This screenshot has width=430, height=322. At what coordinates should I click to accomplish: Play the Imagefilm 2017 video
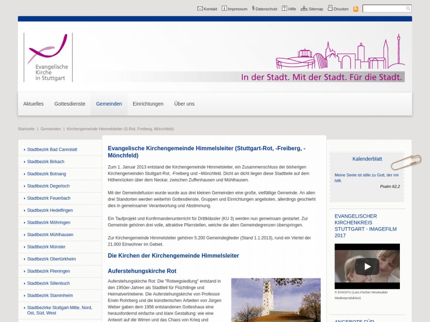[x=367, y=267]
